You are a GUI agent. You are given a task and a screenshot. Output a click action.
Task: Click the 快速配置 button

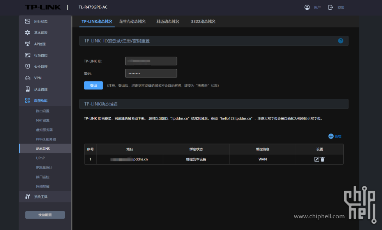45,215
